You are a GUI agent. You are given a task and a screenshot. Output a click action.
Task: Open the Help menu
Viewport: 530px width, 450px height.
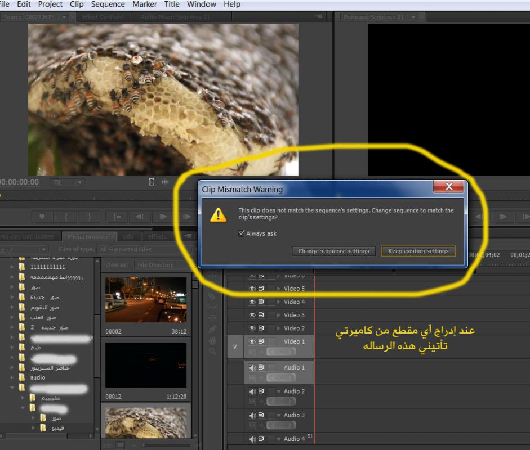(x=232, y=4)
